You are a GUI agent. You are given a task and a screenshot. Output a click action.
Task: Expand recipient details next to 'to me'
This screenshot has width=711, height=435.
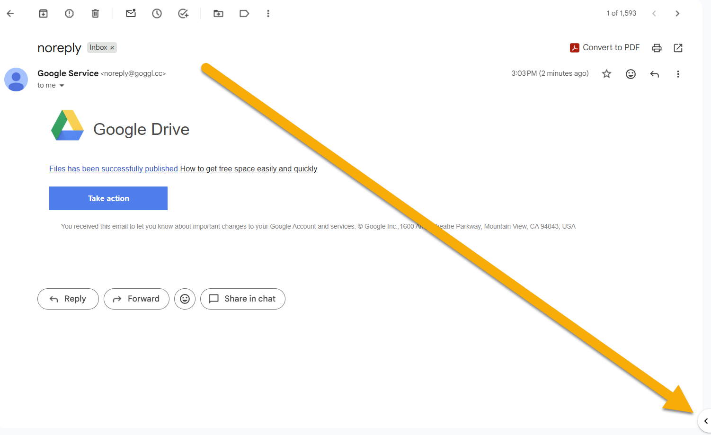[62, 86]
